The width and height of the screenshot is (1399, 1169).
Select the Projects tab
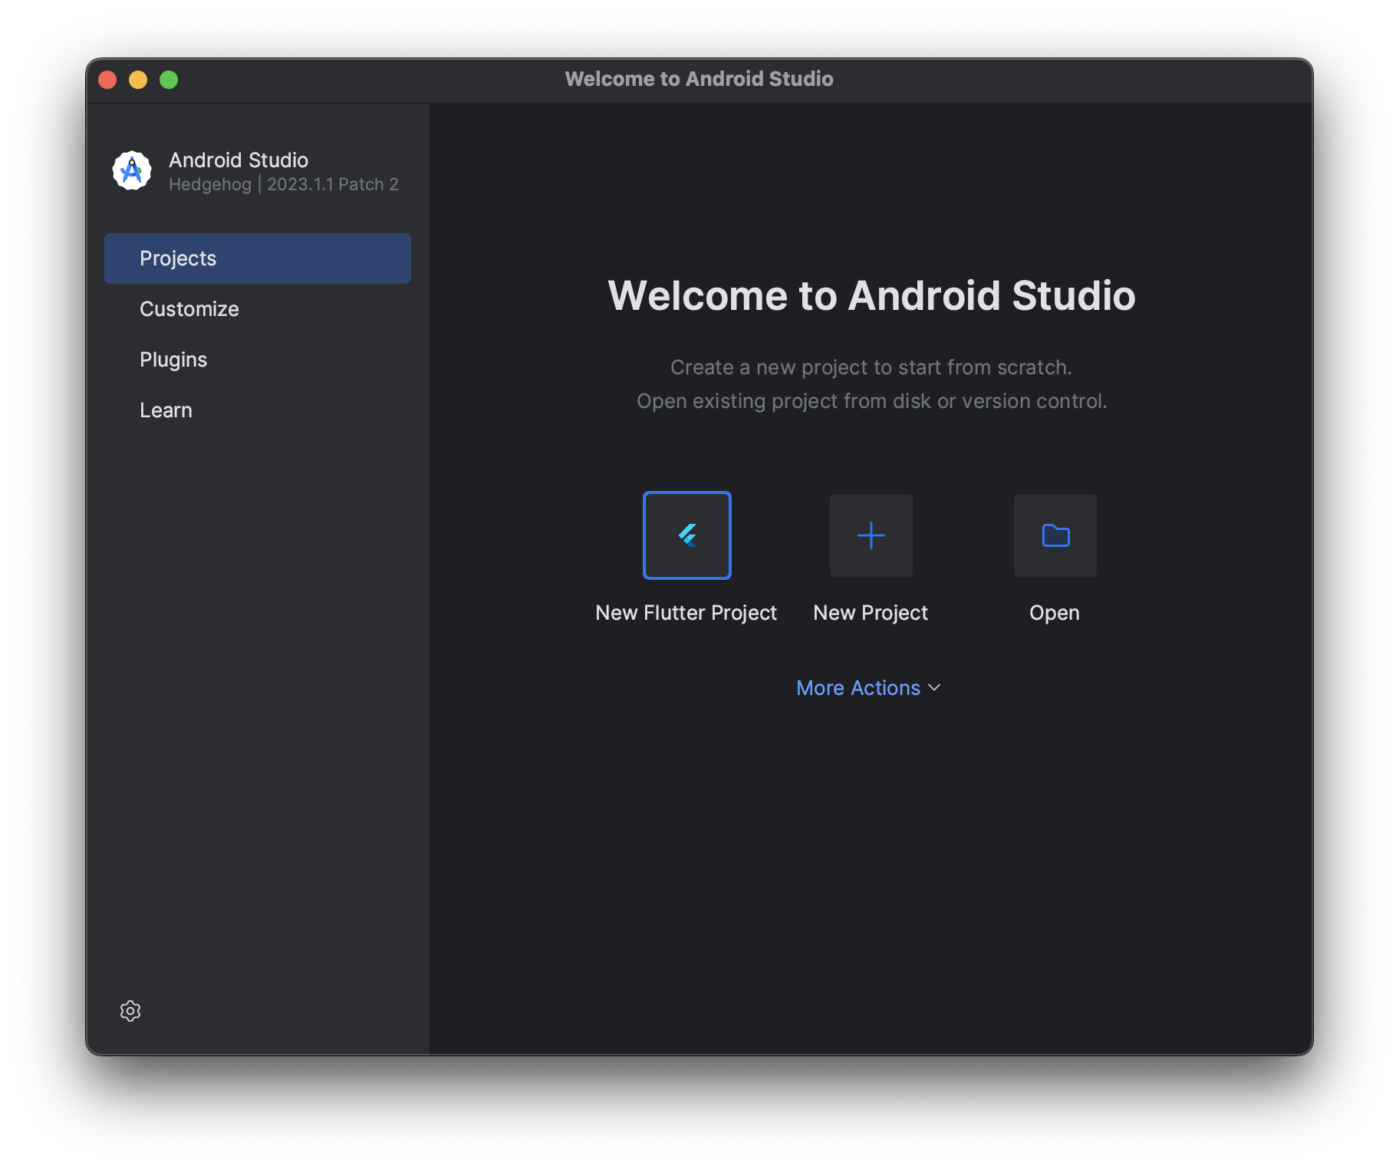coord(257,258)
